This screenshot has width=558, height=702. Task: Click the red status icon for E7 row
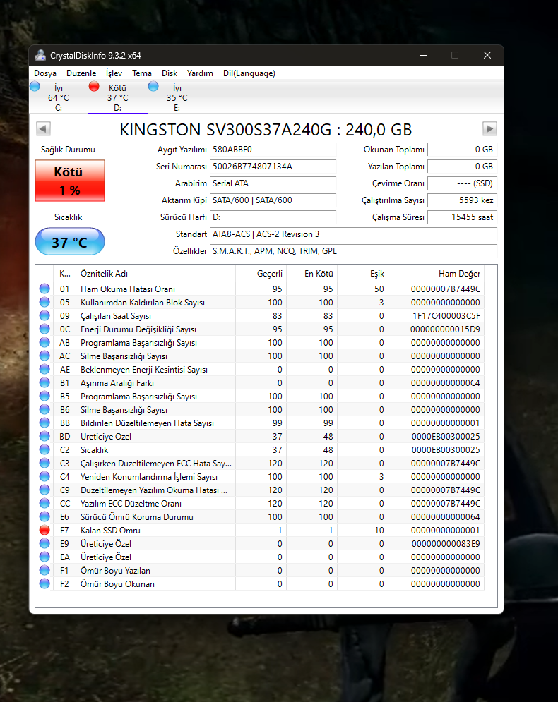(x=44, y=530)
